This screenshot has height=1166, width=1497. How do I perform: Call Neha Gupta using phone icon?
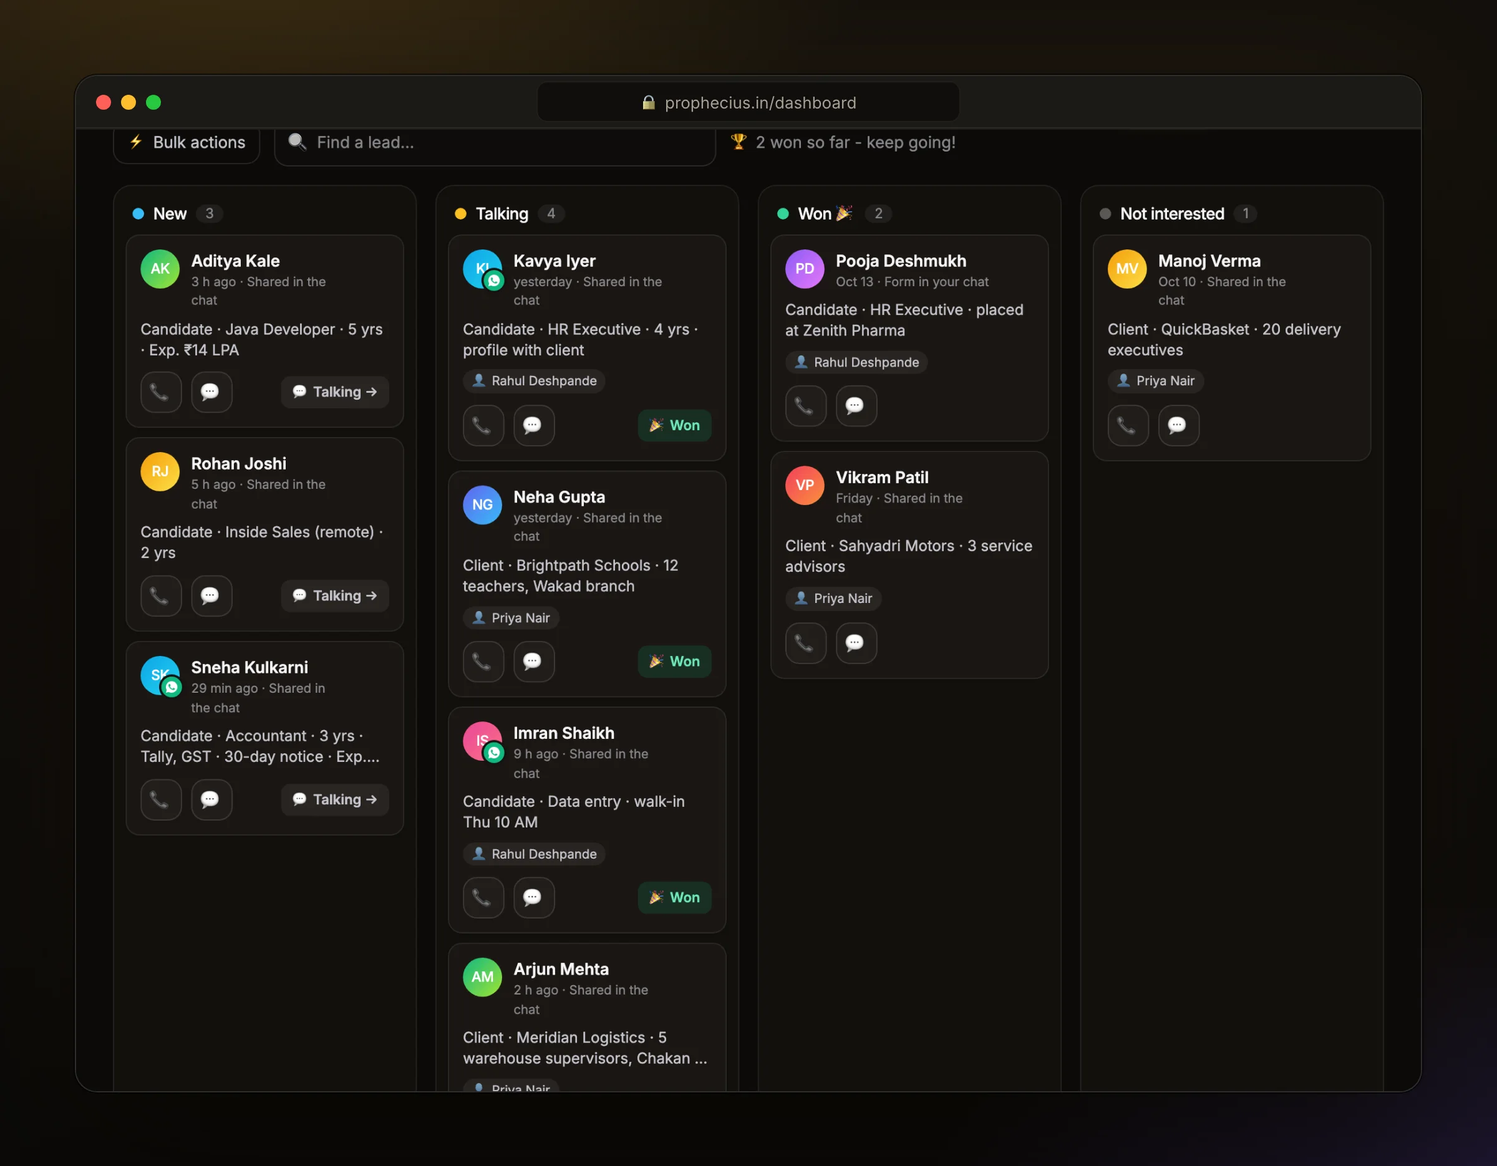coord(483,661)
